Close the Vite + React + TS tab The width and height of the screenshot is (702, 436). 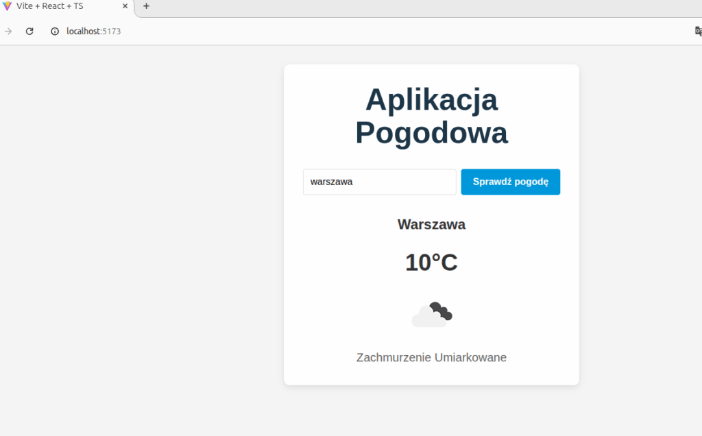pyautogui.click(x=125, y=6)
